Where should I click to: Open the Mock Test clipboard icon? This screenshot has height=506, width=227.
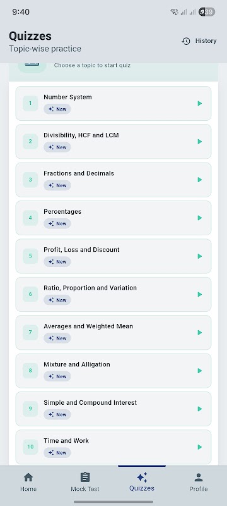click(x=85, y=477)
